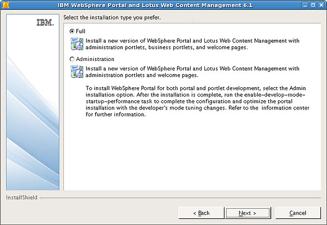Choose the Administration radio button
Viewport: 327px width, 225px height.
(72, 59)
